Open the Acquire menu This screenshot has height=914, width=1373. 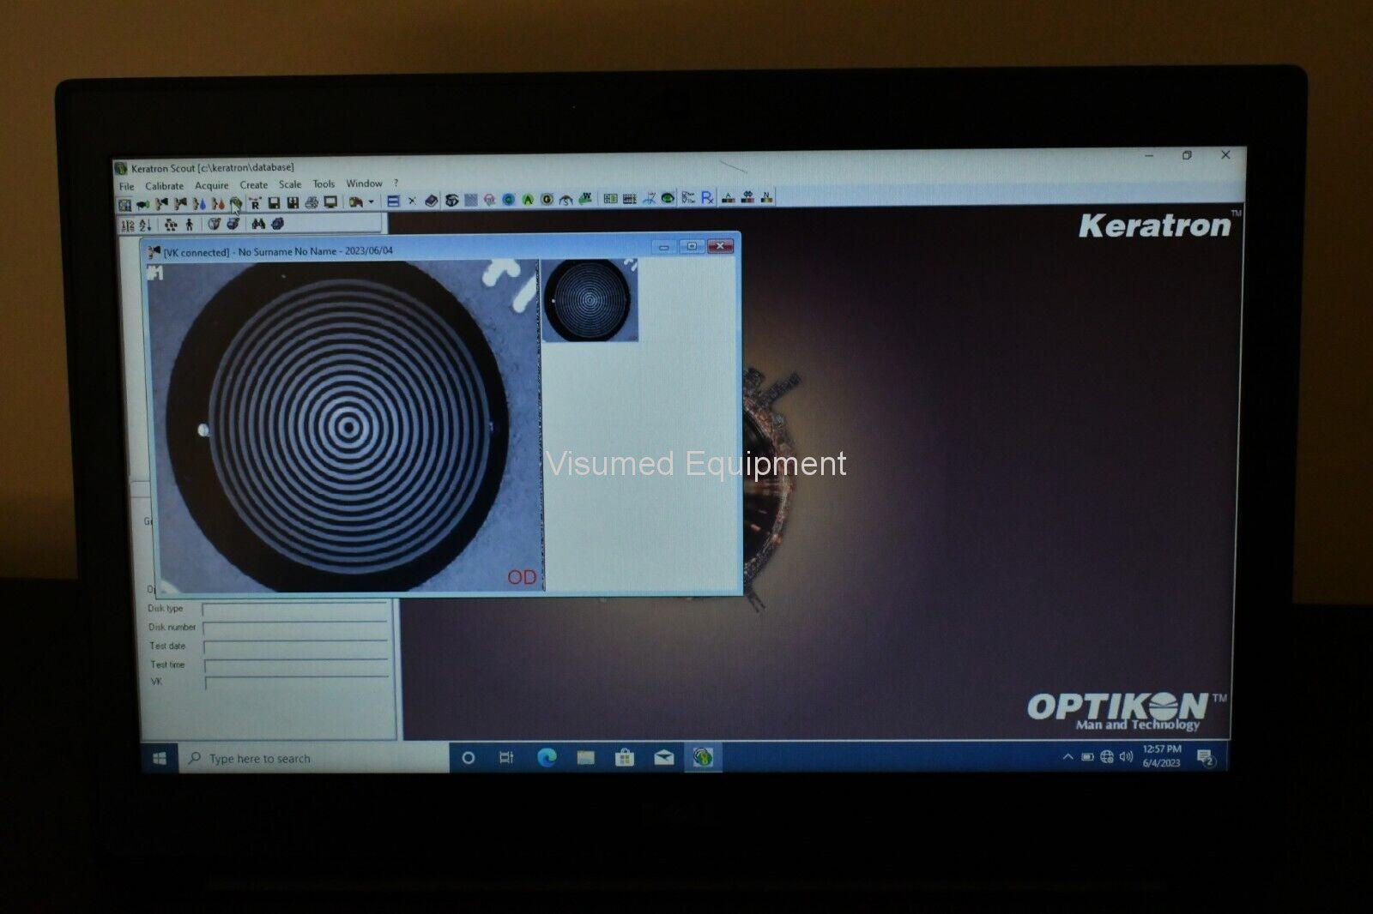(211, 185)
